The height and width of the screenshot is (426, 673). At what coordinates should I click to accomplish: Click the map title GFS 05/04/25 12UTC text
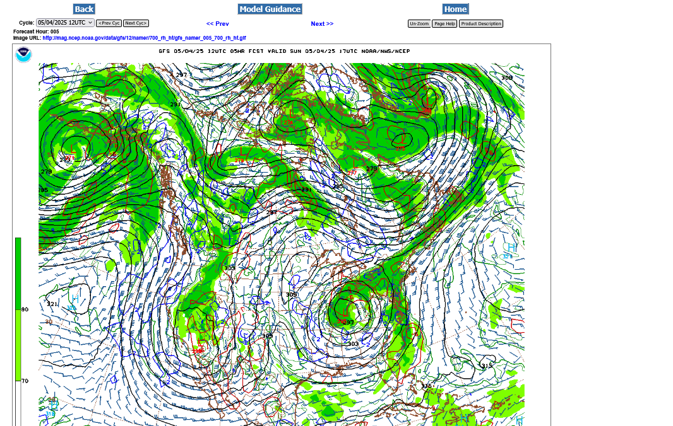click(284, 51)
